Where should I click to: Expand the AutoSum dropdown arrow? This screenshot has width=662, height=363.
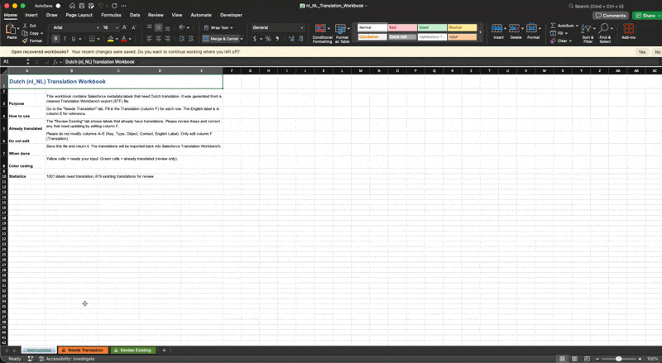coord(577,26)
